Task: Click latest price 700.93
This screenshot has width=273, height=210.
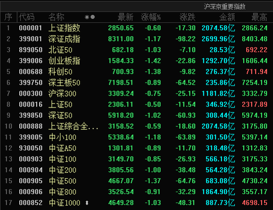Action: pyautogui.click(x=123, y=72)
